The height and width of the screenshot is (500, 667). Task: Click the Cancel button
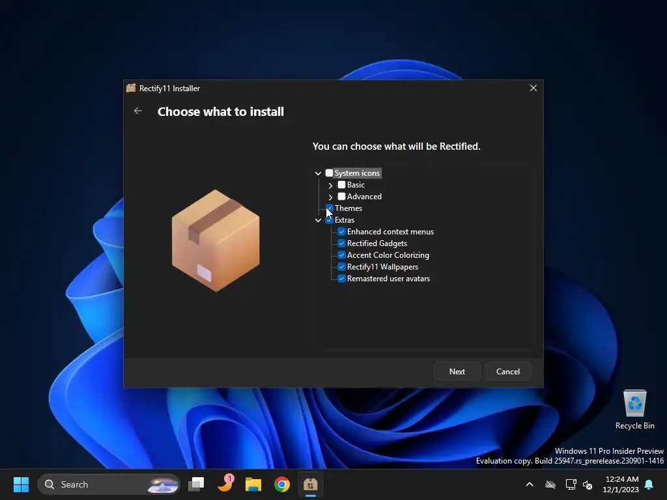pyautogui.click(x=508, y=372)
